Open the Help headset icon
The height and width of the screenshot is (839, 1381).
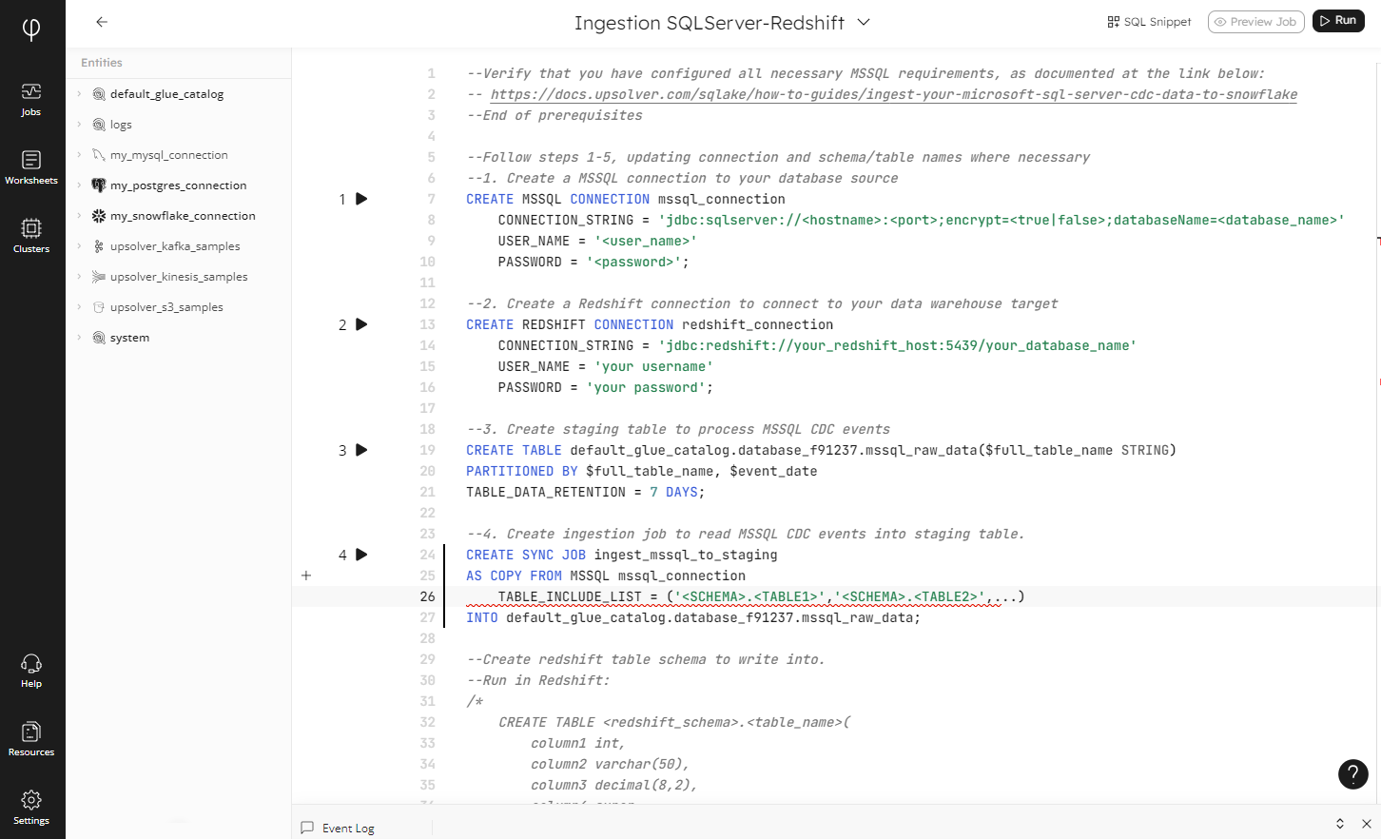click(31, 671)
